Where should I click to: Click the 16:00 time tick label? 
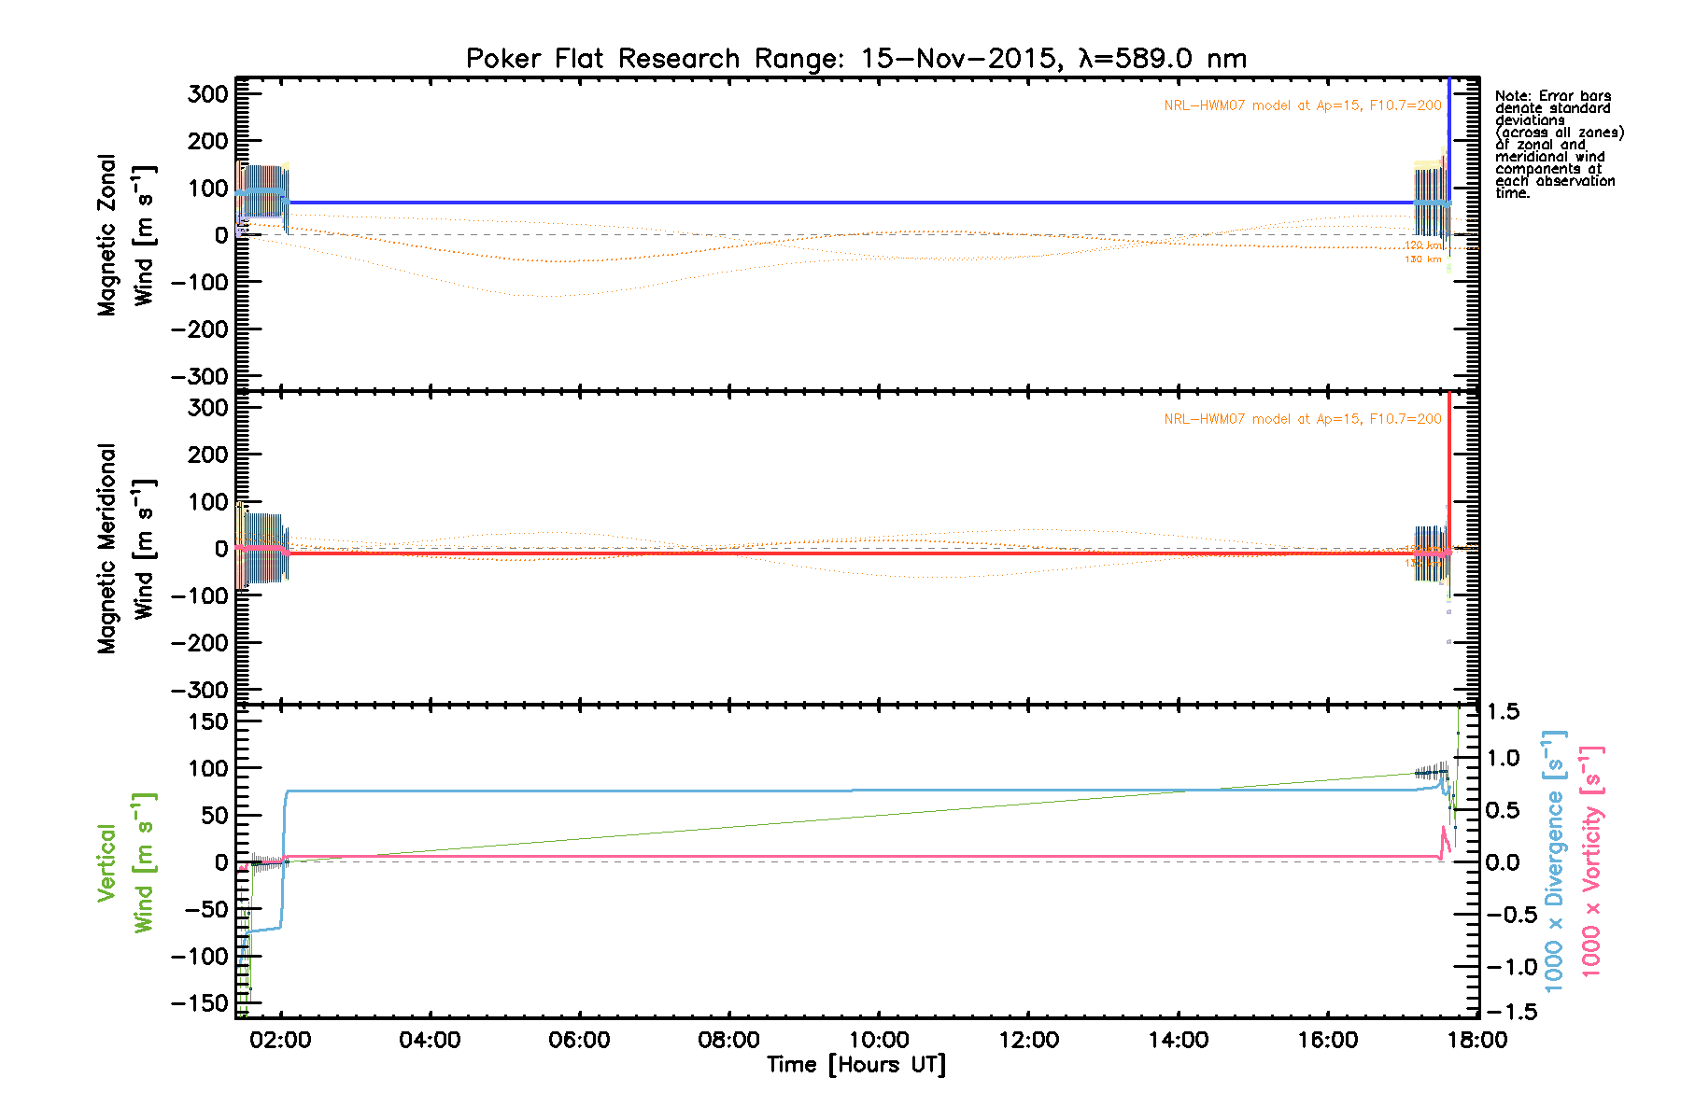coord(1327,1041)
